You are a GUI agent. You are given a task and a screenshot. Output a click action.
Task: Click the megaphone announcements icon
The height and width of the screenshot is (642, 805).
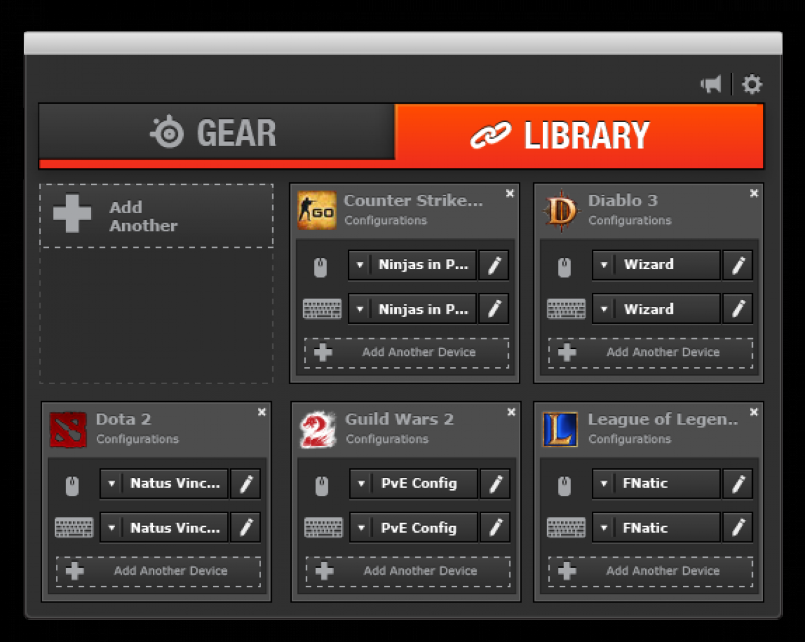coord(711,84)
